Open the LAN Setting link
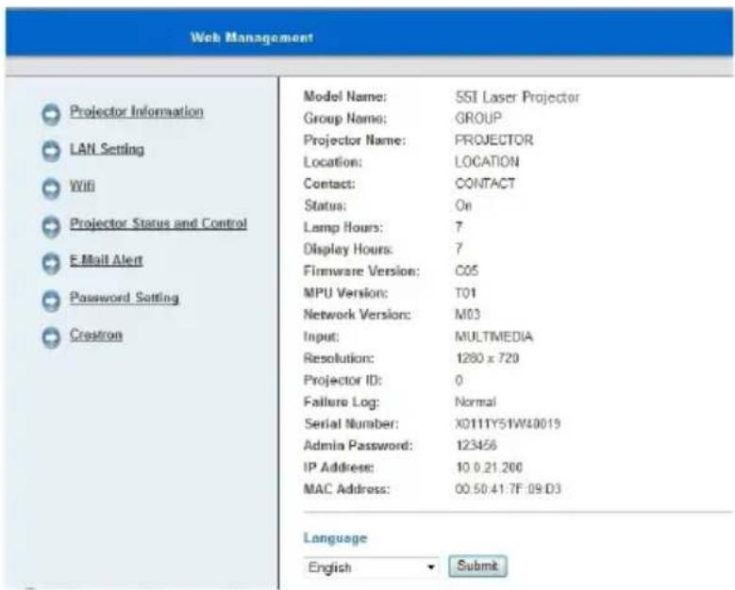 pyautogui.click(x=107, y=149)
